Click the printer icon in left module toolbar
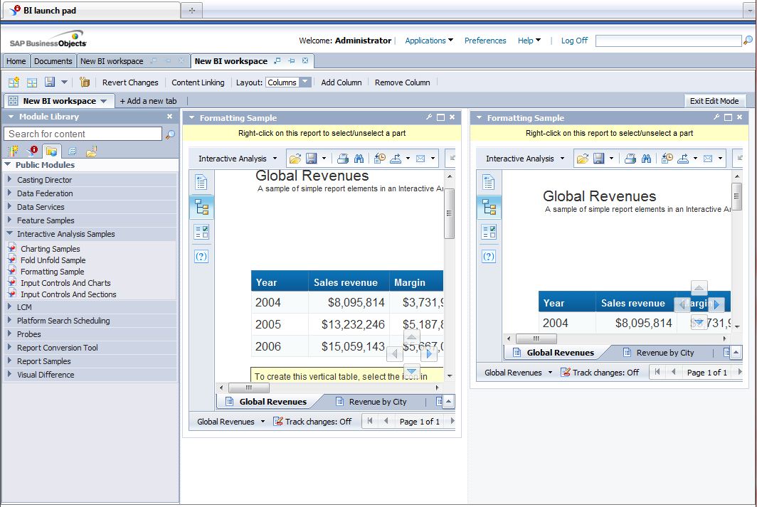This screenshot has width=757, height=507. coord(343,159)
